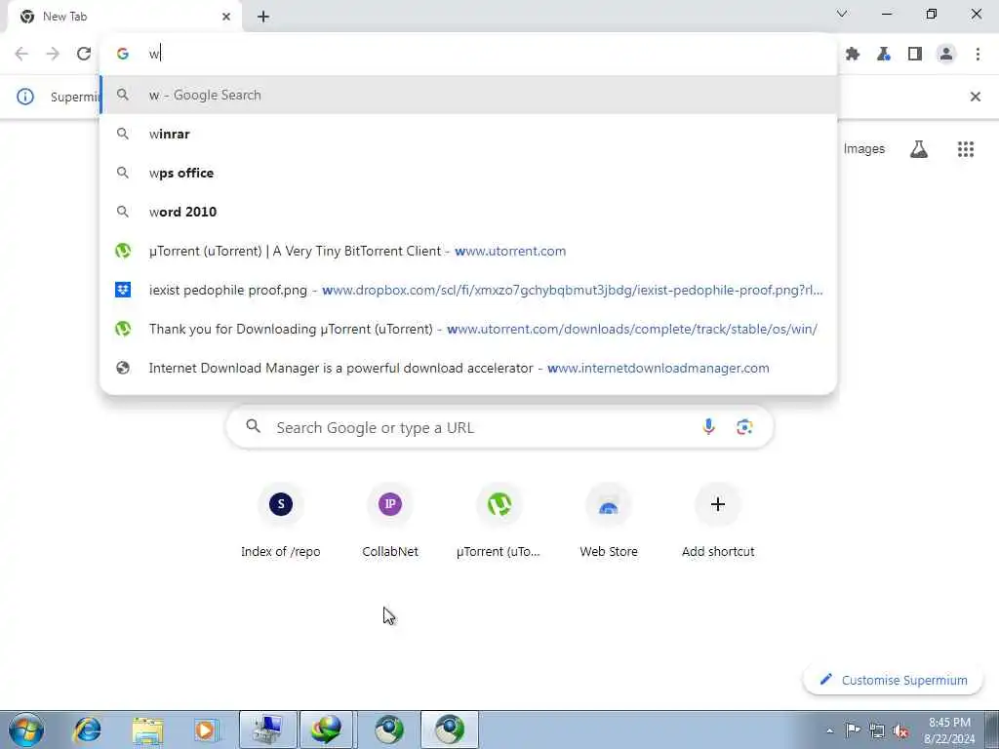Image resolution: width=999 pixels, height=749 pixels.
Task: Switch to the first Supermium taskbar window
Action: point(388,729)
